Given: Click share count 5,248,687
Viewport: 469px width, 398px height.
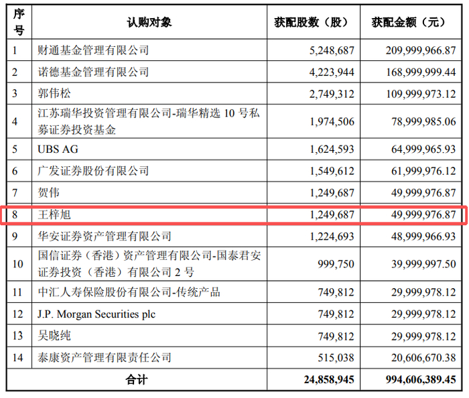Looking at the screenshot, I should point(332,50).
